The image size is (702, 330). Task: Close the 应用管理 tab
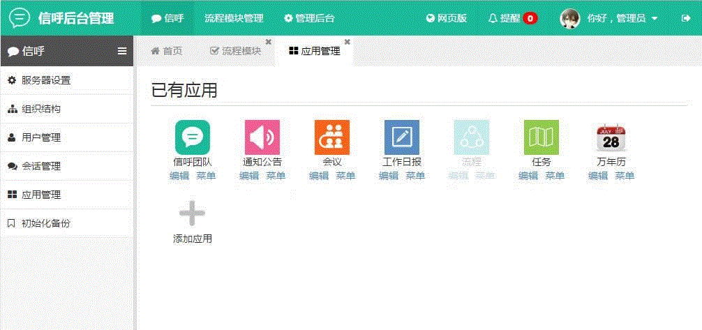347,42
